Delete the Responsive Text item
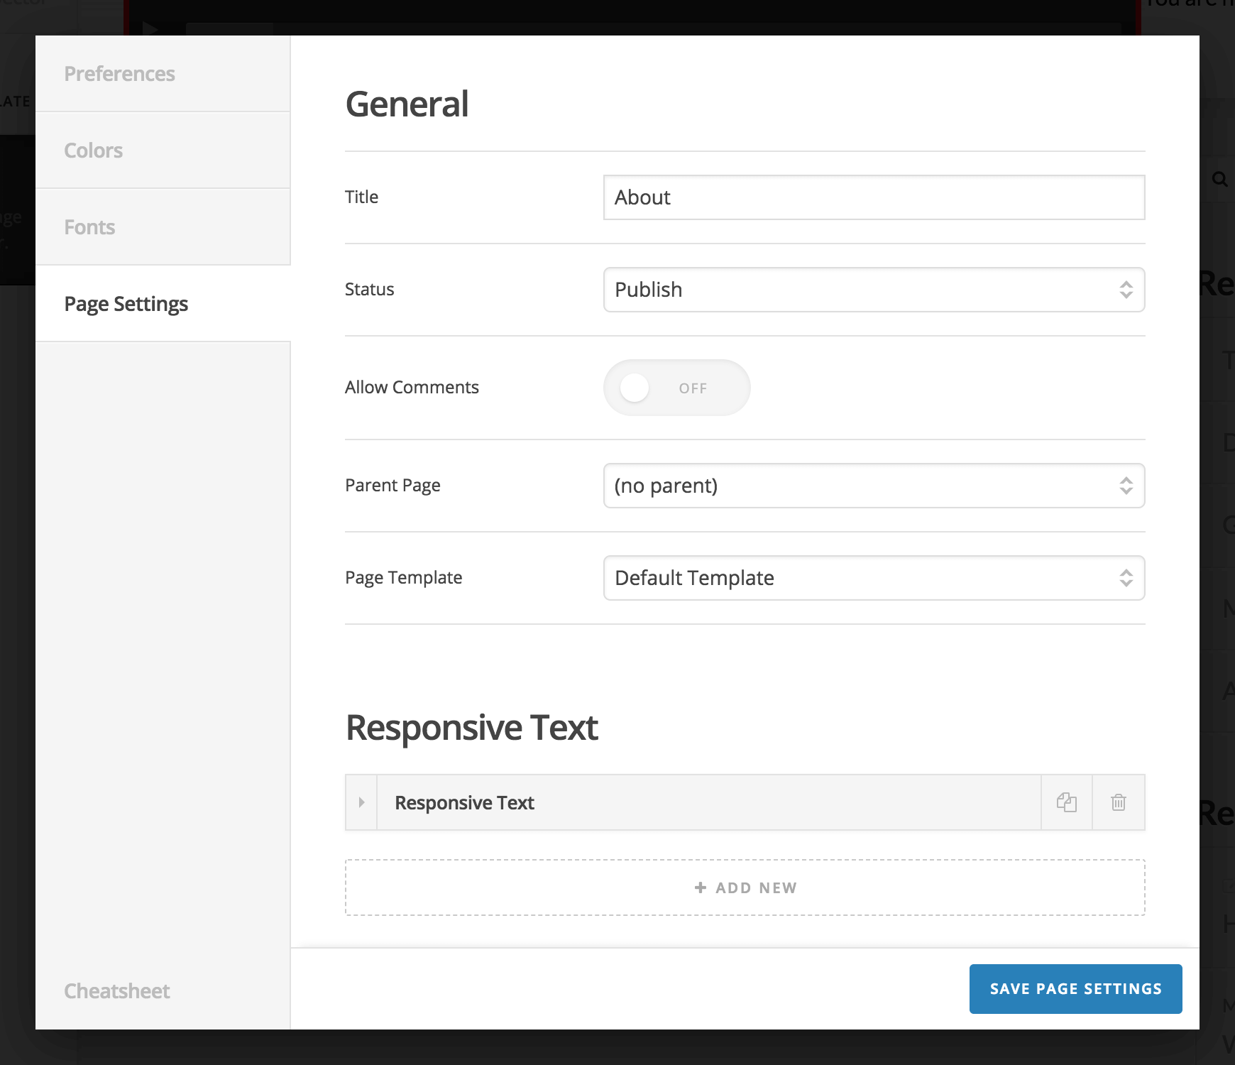 click(1119, 802)
